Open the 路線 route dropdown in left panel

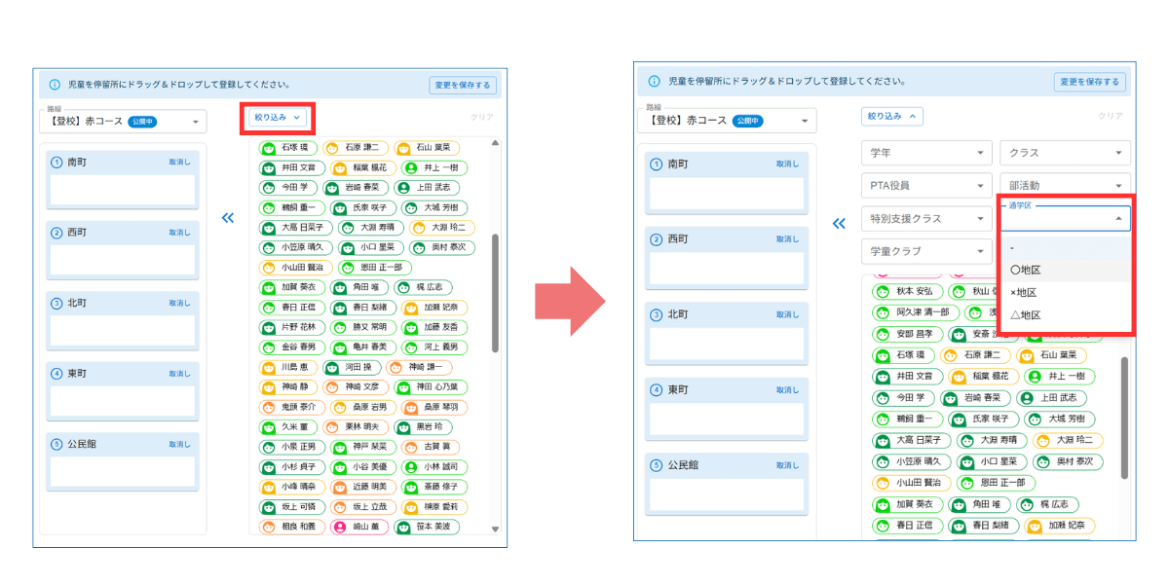coord(123,122)
